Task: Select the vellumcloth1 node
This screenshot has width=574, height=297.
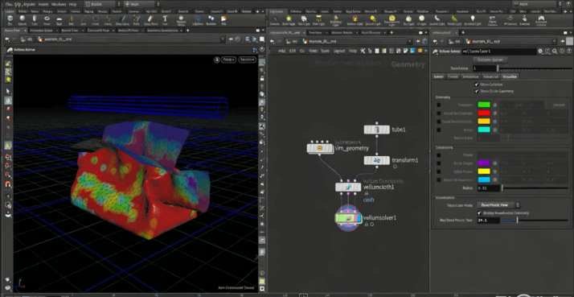Action: [x=348, y=187]
